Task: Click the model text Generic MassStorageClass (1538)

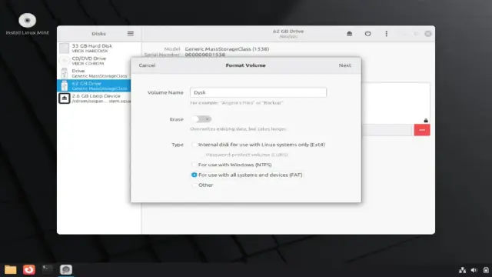Action: click(x=227, y=49)
